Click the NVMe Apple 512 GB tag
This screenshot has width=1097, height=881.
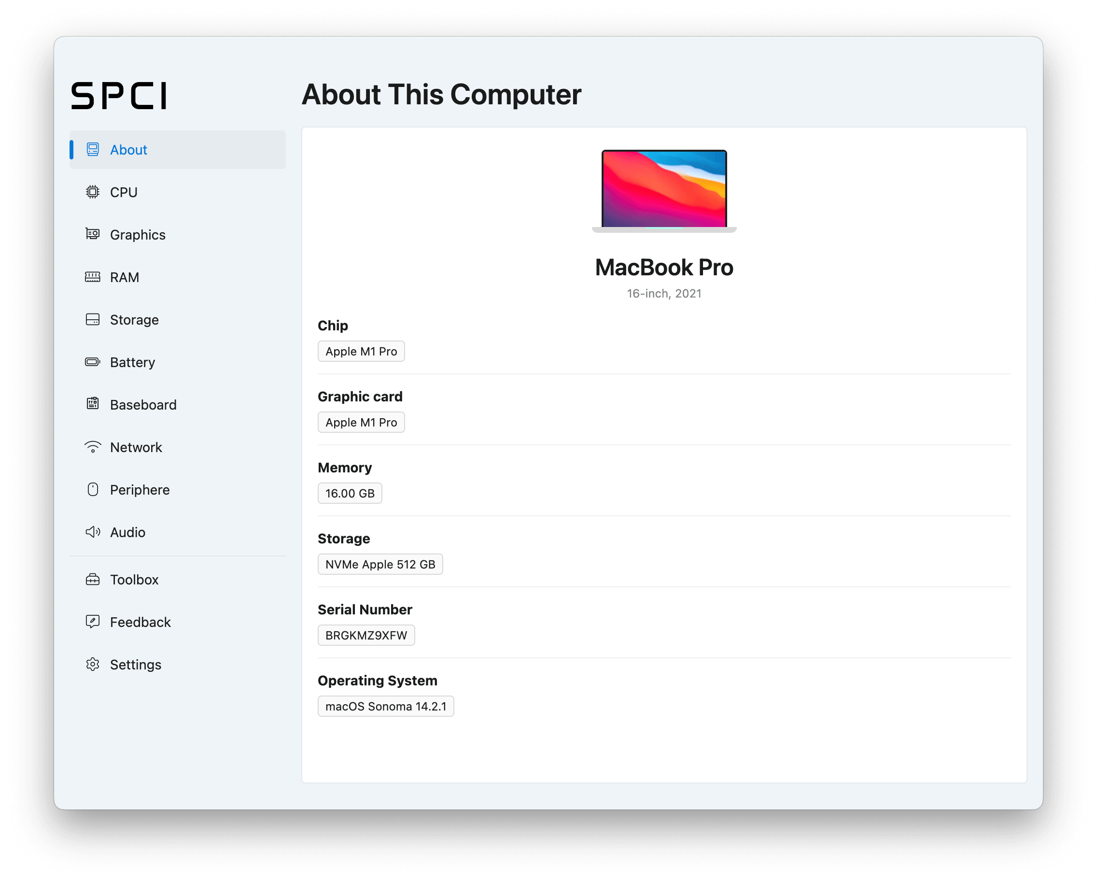point(380,565)
